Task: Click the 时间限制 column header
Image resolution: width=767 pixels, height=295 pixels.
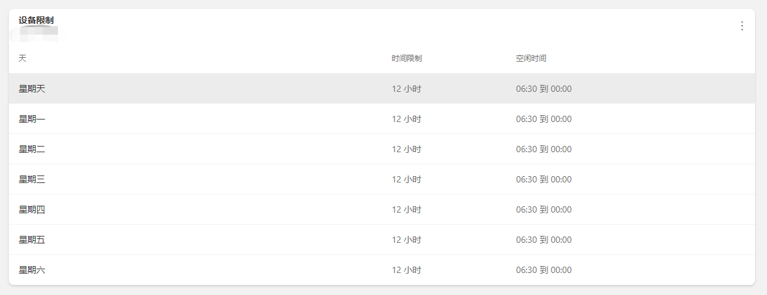Action: coord(407,58)
